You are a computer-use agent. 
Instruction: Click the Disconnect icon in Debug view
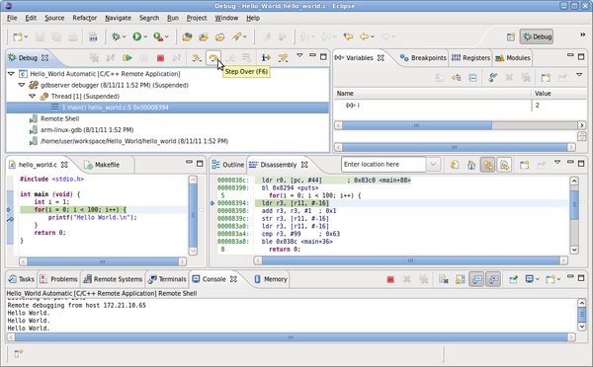(x=176, y=58)
